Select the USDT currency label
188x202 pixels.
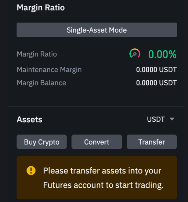pyautogui.click(x=156, y=119)
